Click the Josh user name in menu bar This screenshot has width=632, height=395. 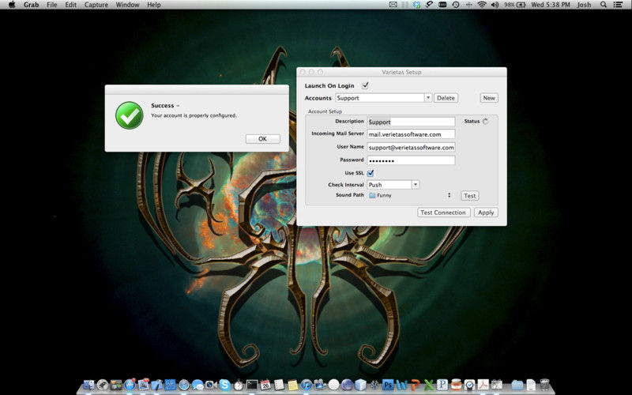point(584,5)
